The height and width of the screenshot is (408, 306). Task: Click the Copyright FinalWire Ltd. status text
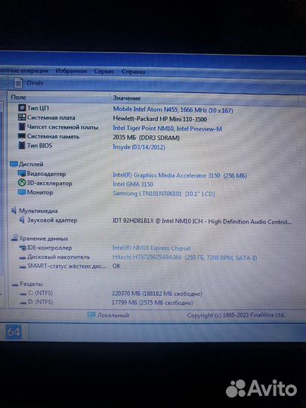pyautogui.click(x=236, y=315)
